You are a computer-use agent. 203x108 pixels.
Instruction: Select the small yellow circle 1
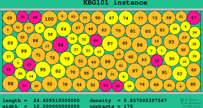(x=161, y=51)
